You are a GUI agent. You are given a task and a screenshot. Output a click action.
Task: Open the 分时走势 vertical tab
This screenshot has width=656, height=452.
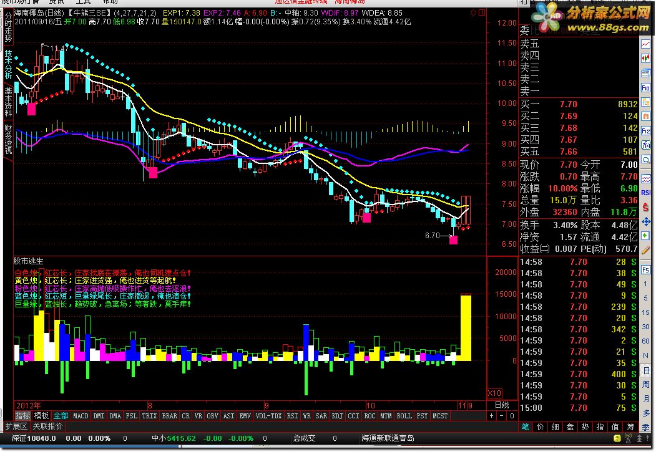[8, 27]
